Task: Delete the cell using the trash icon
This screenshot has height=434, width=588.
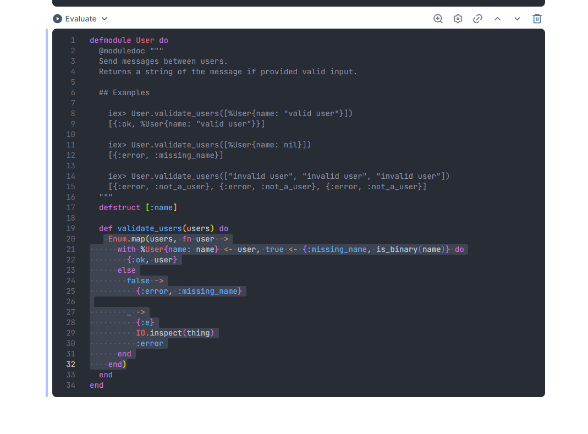Action: [537, 18]
